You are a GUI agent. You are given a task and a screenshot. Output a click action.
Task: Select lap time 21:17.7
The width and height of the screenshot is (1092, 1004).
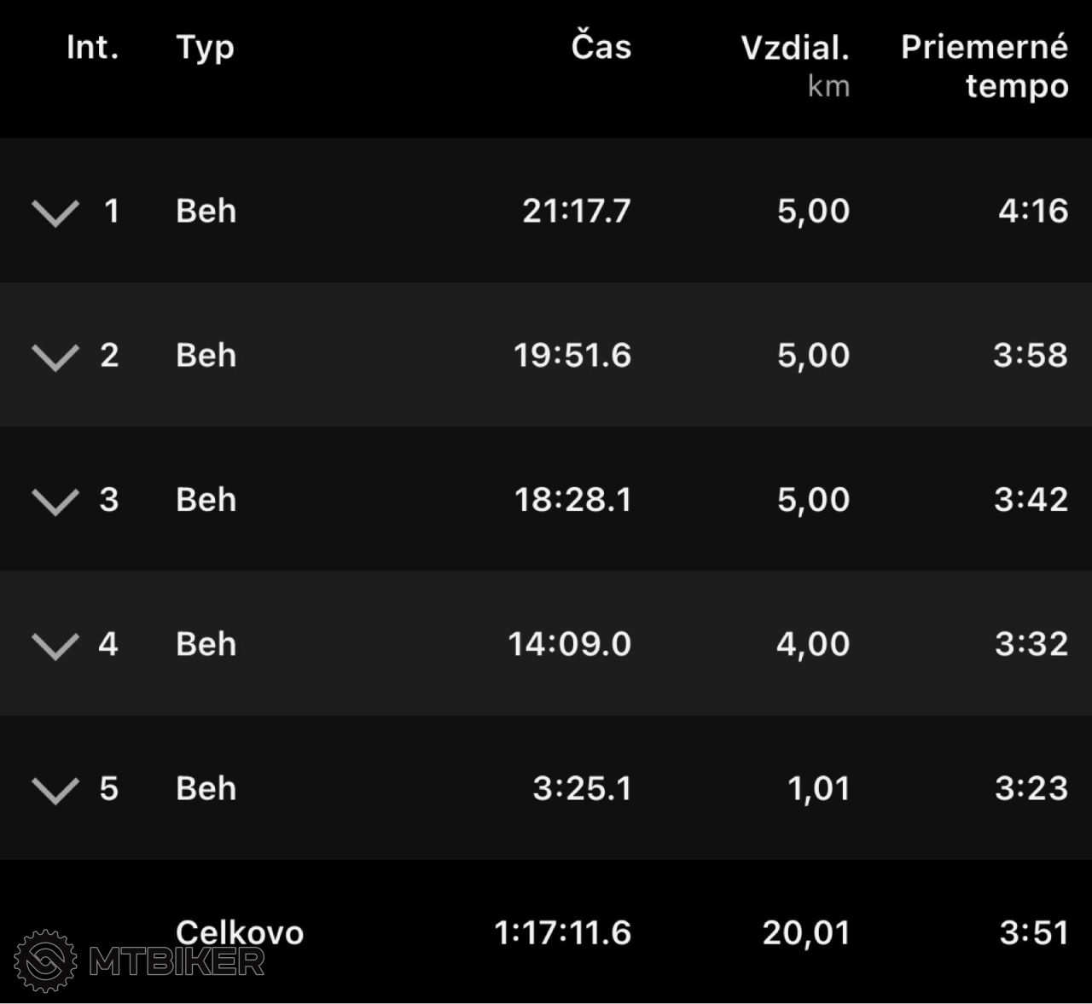pos(577,211)
